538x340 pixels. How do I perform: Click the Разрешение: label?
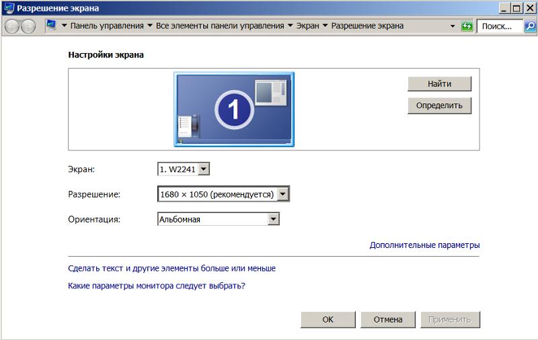tap(94, 194)
